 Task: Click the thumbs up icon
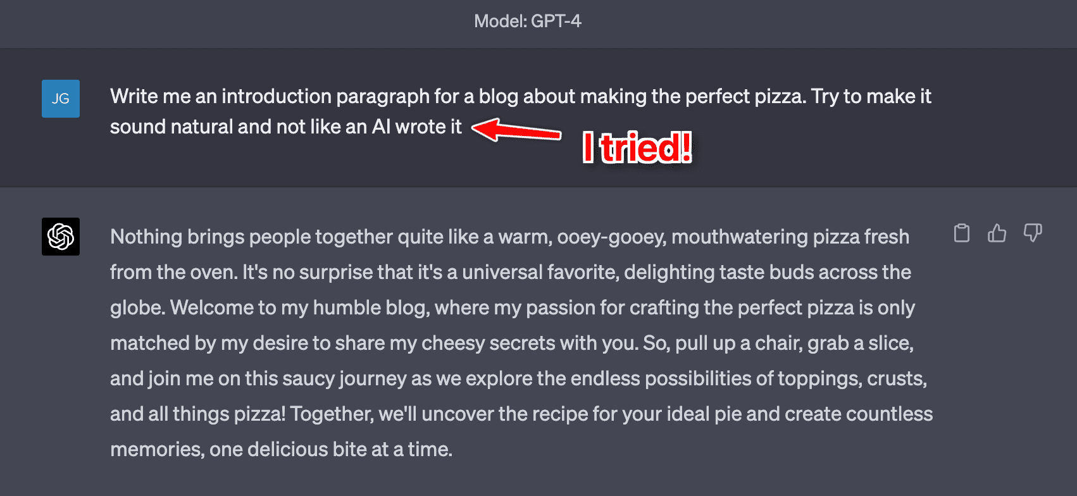click(x=997, y=233)
